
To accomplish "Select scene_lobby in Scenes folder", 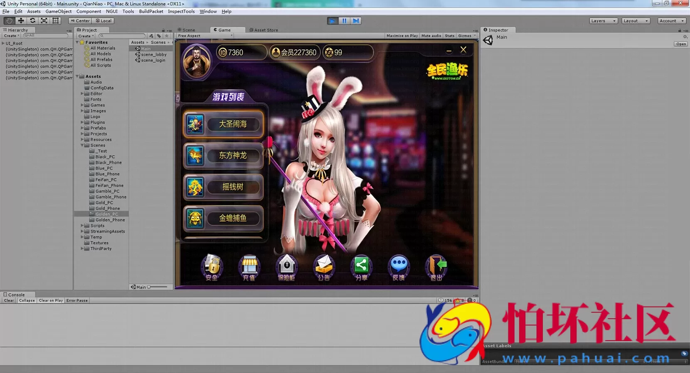I will 153,54.
